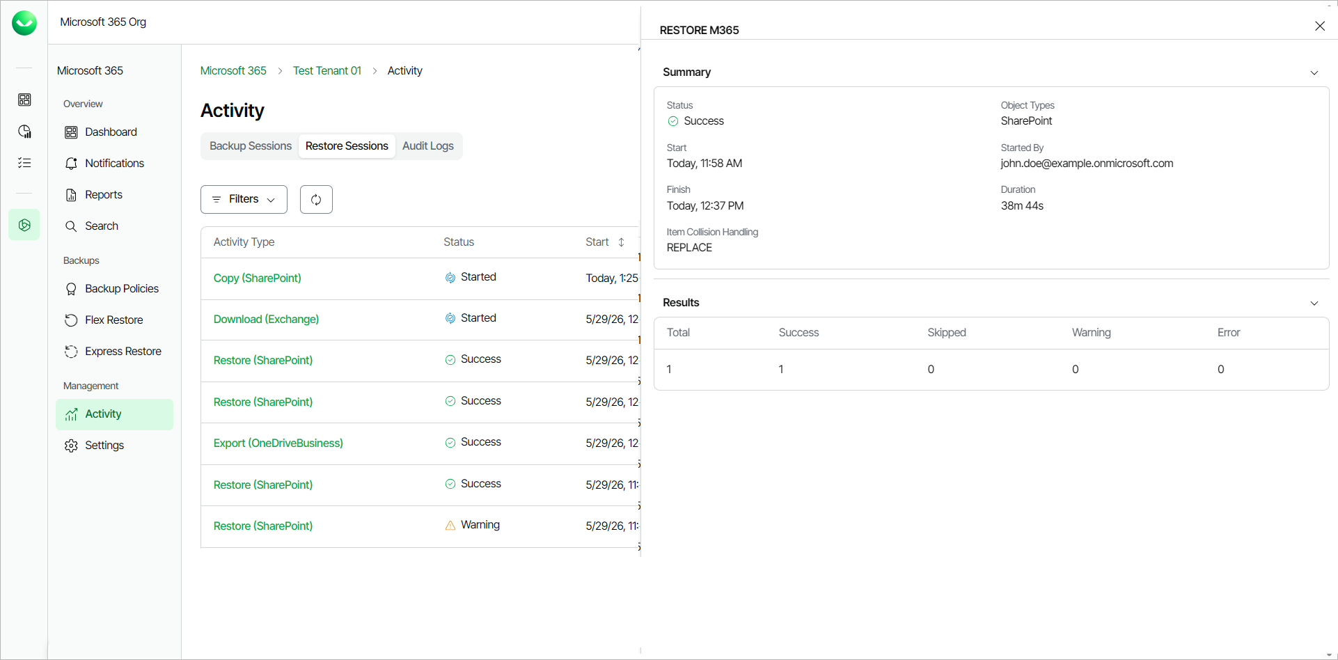This screenshot has width=1338, height=660.
Task: Click the SharePoint object type value
Action: (x=1026, y=121)
